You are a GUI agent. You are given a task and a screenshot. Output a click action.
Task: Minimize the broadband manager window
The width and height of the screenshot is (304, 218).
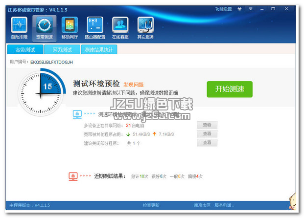pyautogui.click(x=262, y=9)
